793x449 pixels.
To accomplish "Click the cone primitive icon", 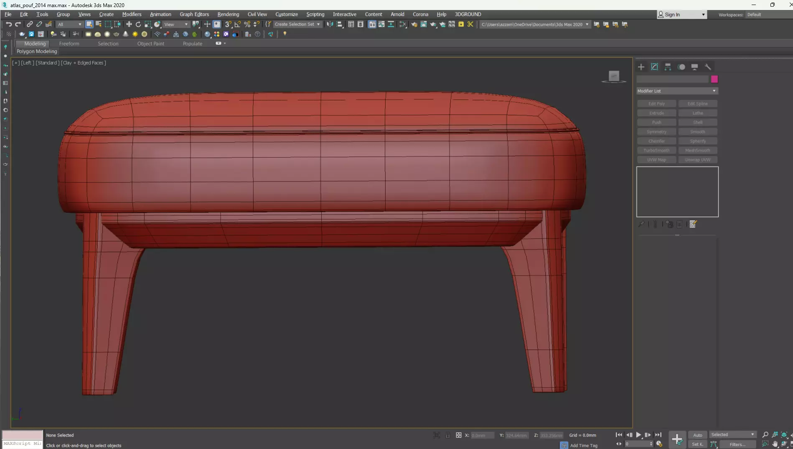I will click(x=126, y=34).
